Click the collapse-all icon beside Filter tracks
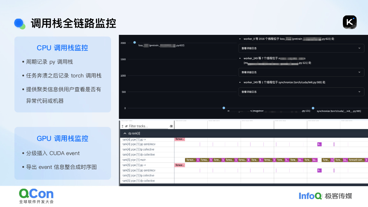Image resolution: width=368 pixels, height=207 pixels. pyautogui.click(x=122, y=126)
